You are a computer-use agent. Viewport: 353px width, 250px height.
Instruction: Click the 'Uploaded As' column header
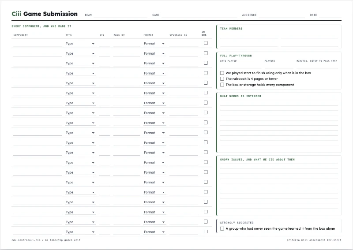click(x=178, y=35)
